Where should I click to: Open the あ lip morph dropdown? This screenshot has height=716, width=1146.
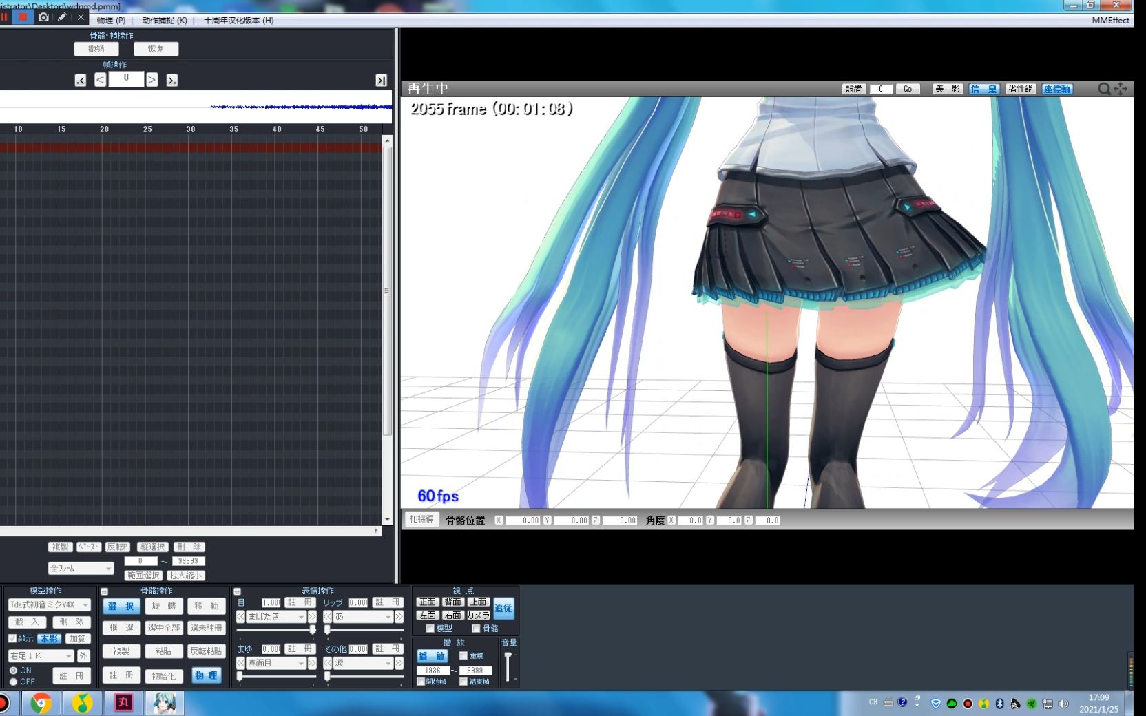click(363, 617)
